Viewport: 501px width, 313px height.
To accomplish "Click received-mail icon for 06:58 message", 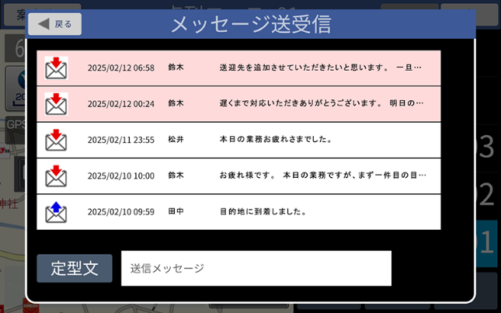I will pos(56,68).
